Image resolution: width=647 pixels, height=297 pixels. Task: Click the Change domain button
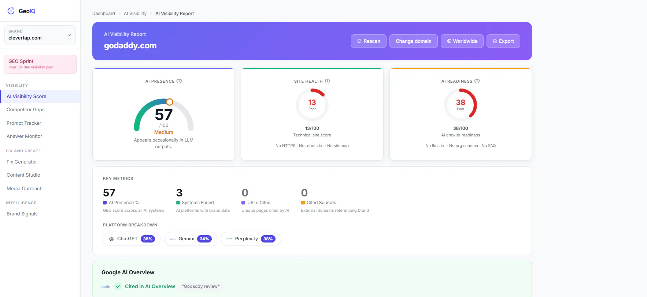tap(414, 41)
